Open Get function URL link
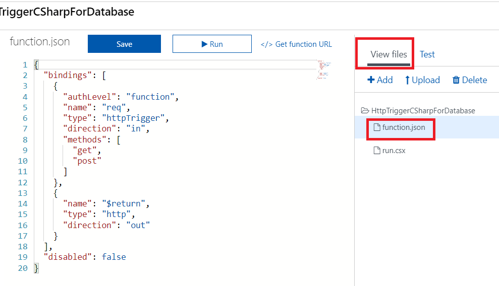Screen dimensions: 499x286 [x=296, y=44]
